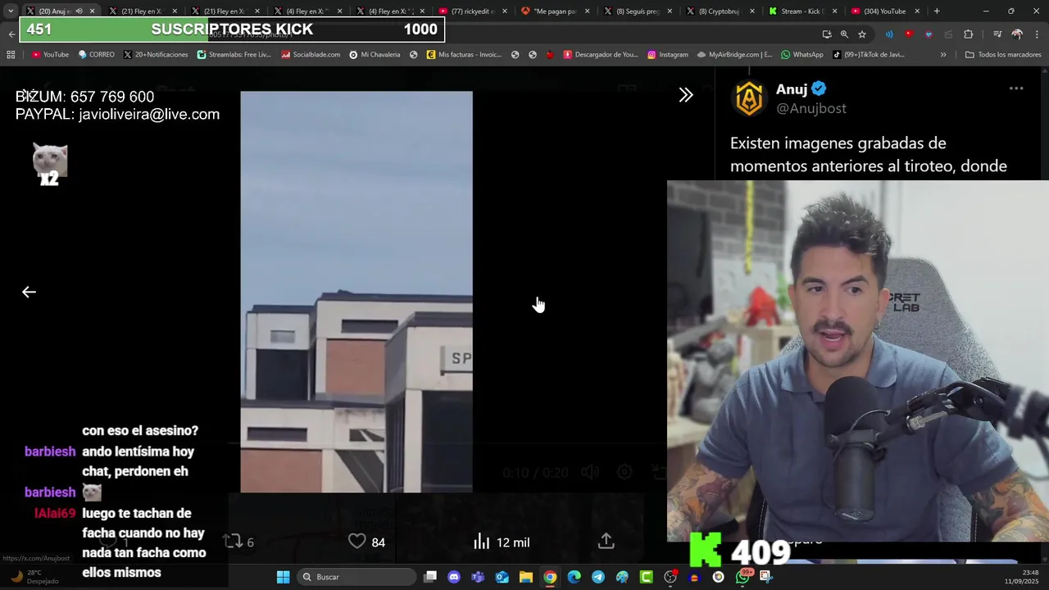Image resolution: width=1049 pixels, height=590 pixels.
Task: Open the YouTube bookmark
Action: [50, 55]
